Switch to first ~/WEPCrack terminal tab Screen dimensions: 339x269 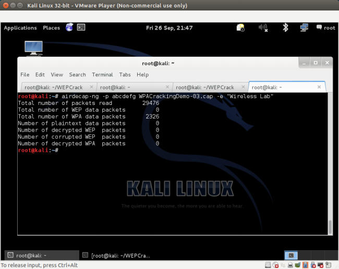pos(54,87)
